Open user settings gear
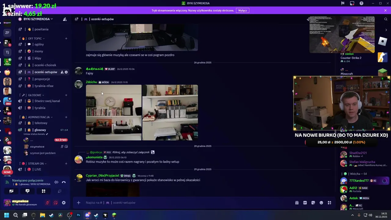This screenshot has width=391, height=220. click(64, 203)
